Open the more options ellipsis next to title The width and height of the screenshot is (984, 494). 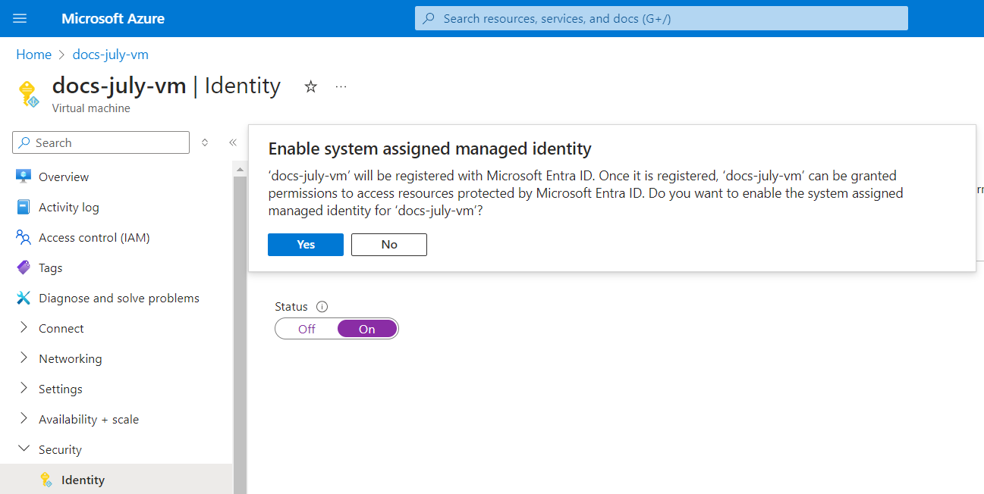[341, 87]
